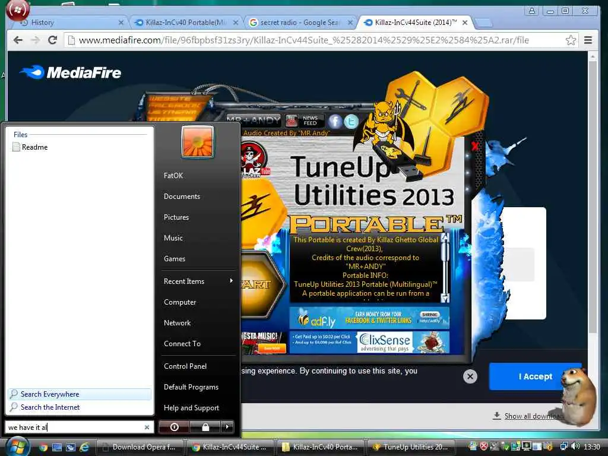Launch Internet Explorer from Quick Launch
Screen dimensions: 608x456
point(84,447)
